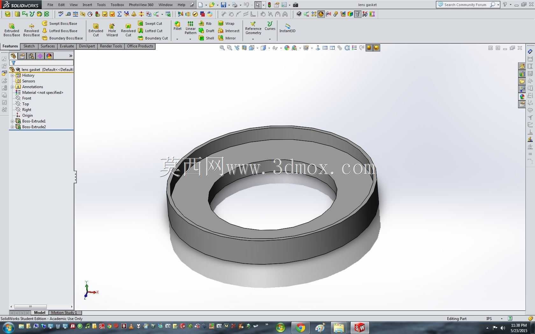Screen dimensions: 535x334
Task: Expand the History tree node
Action: click(12, 75)
